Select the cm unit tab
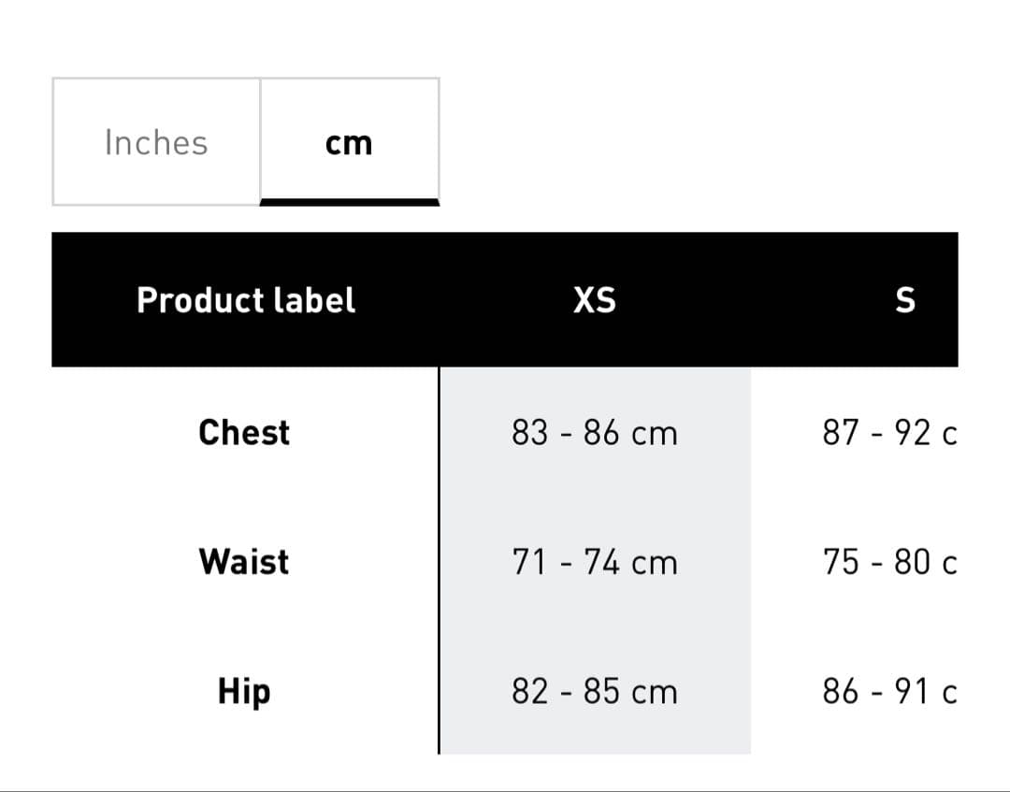Viewport: 1010px width, 792px height. [x=349, y=142]
